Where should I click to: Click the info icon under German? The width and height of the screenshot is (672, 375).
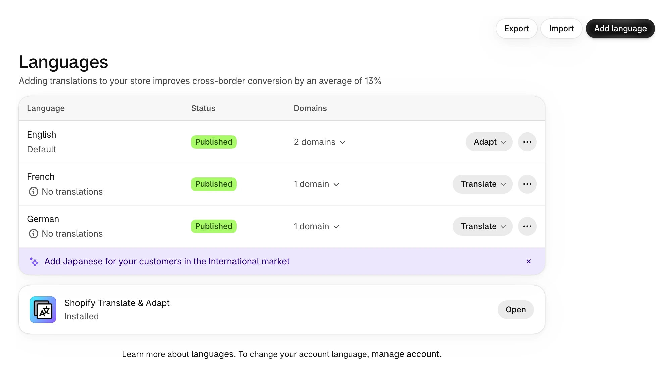33,234
